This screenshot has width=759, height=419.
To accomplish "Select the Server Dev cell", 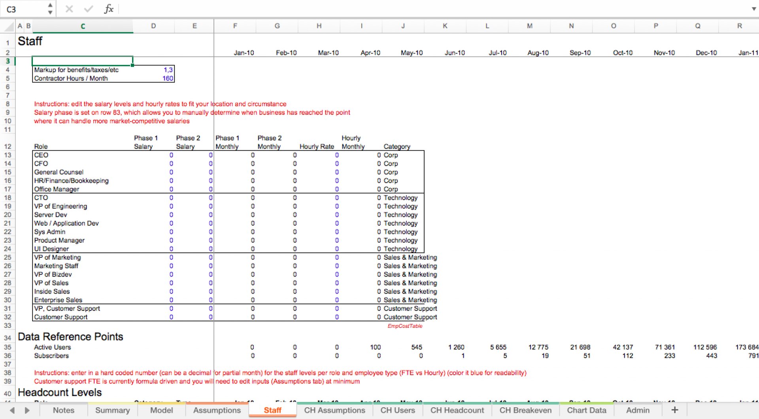I will pyautogui.click(x=83, y=215).
